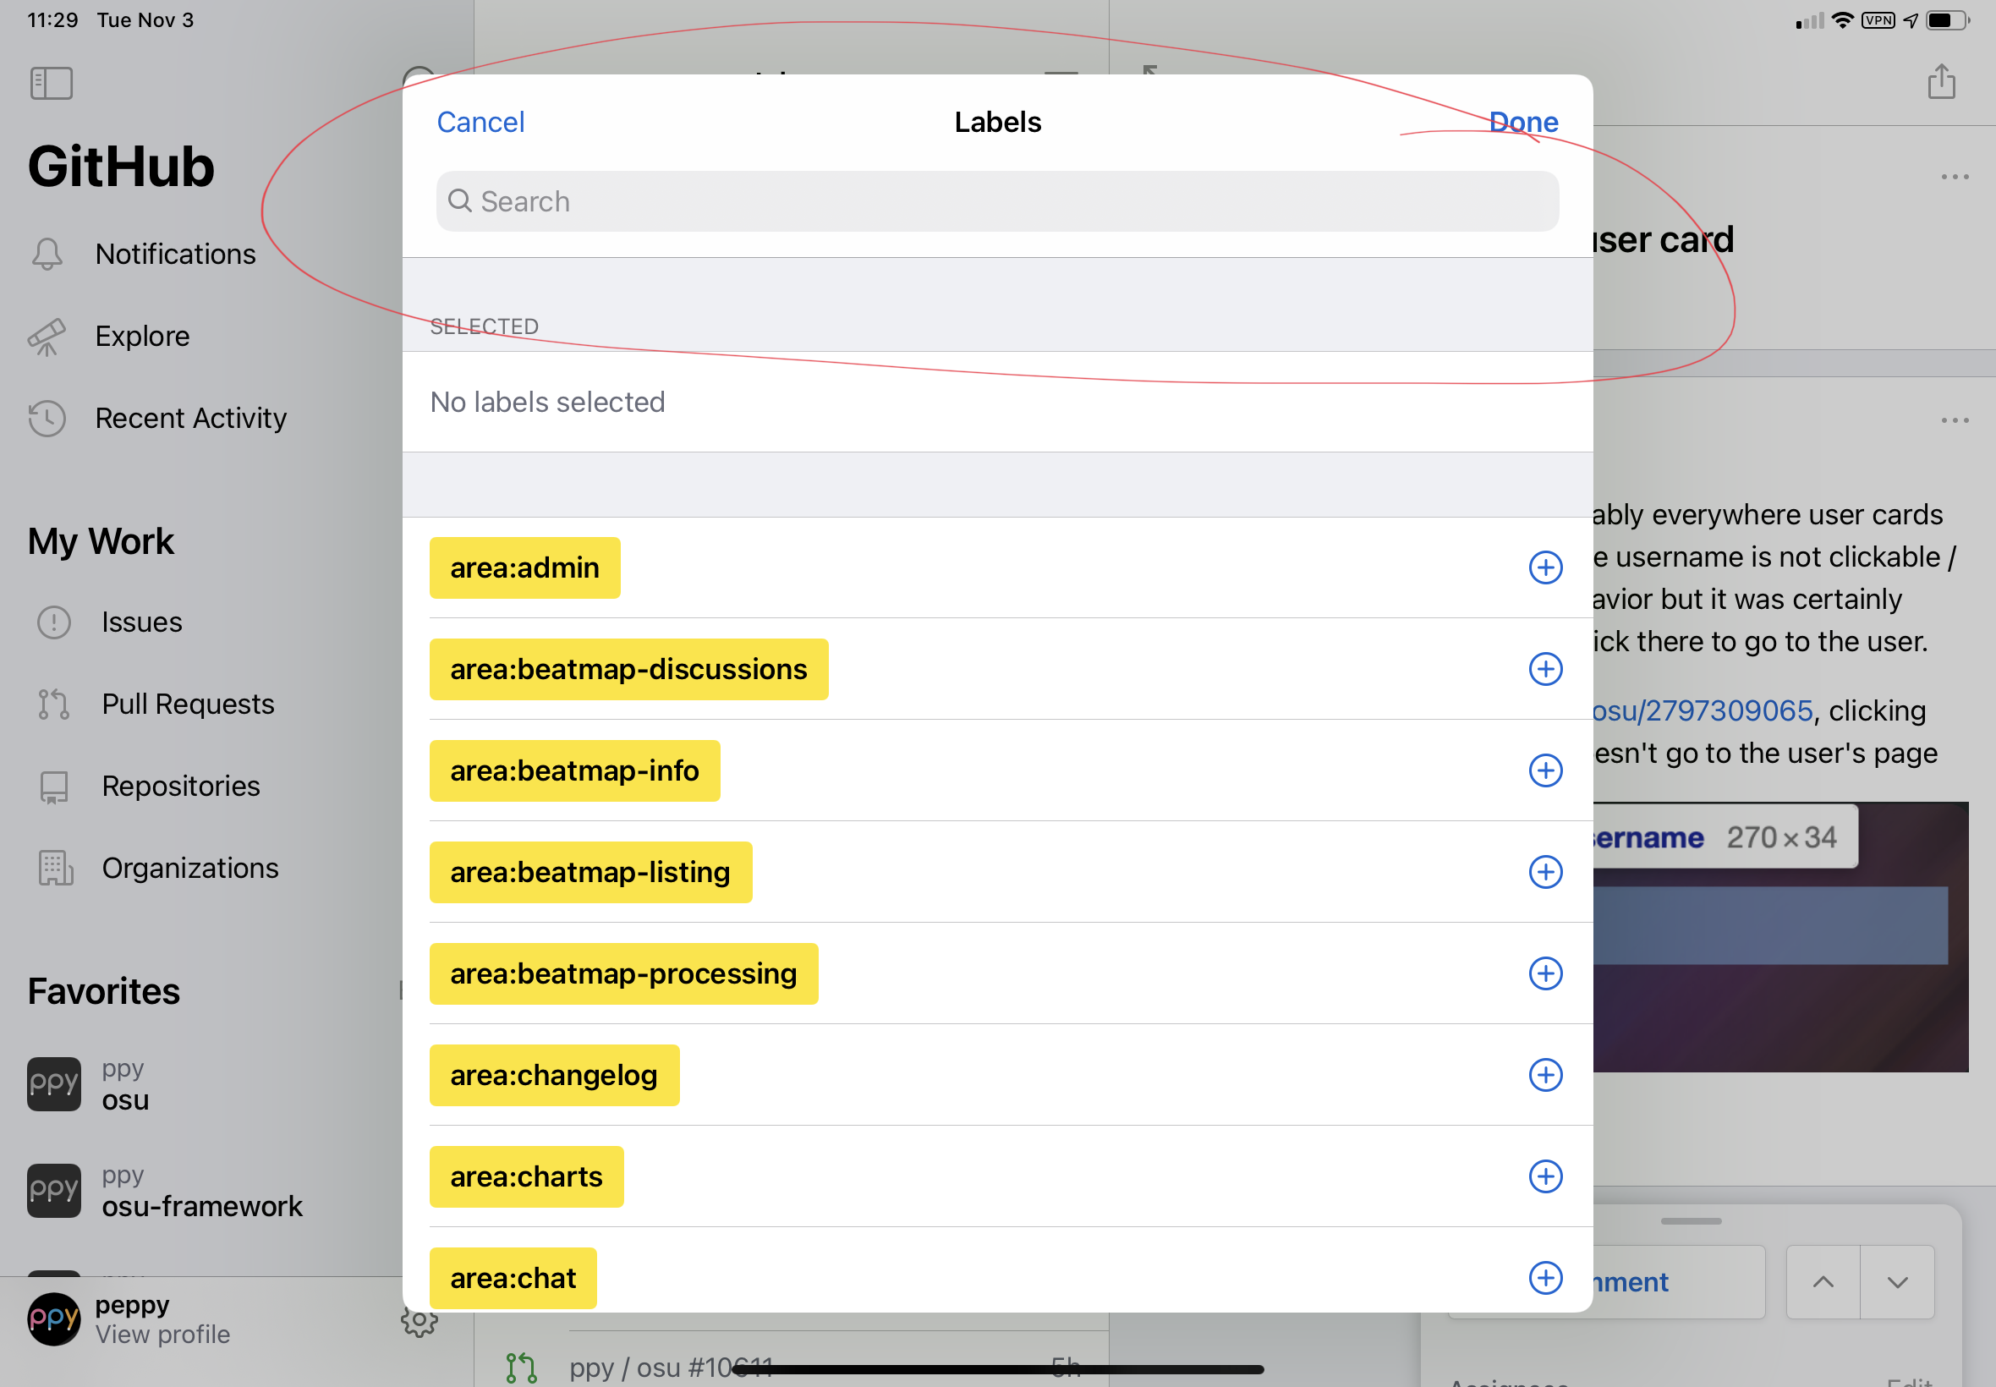
Task: Add the area:beatmap-listing label with its plus icon
Action: [1545, 872]
